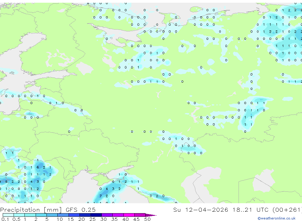Click the 'Precipitation [mm]' title text
Viewport: 302px width, 221px height.
pos(31,210)
